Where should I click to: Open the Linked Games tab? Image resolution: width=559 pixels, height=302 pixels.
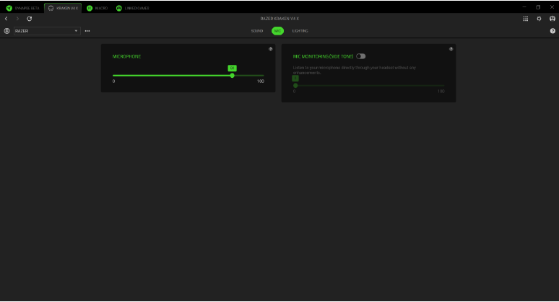(x=133, y=8)
